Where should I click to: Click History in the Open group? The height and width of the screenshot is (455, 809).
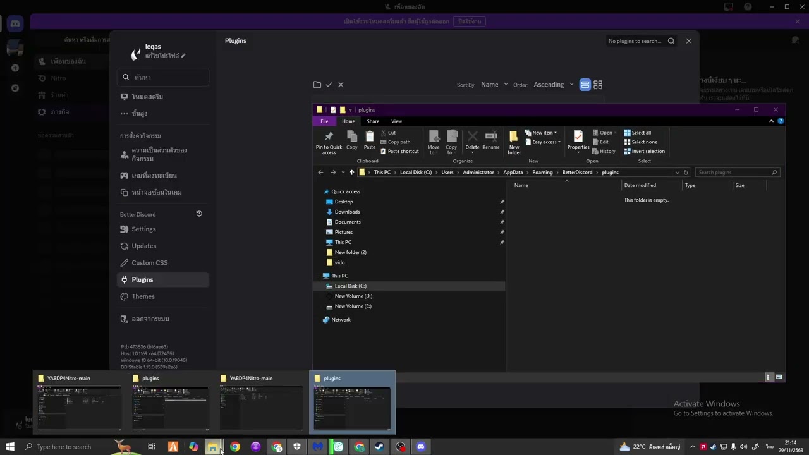click(x=604, y=152)
